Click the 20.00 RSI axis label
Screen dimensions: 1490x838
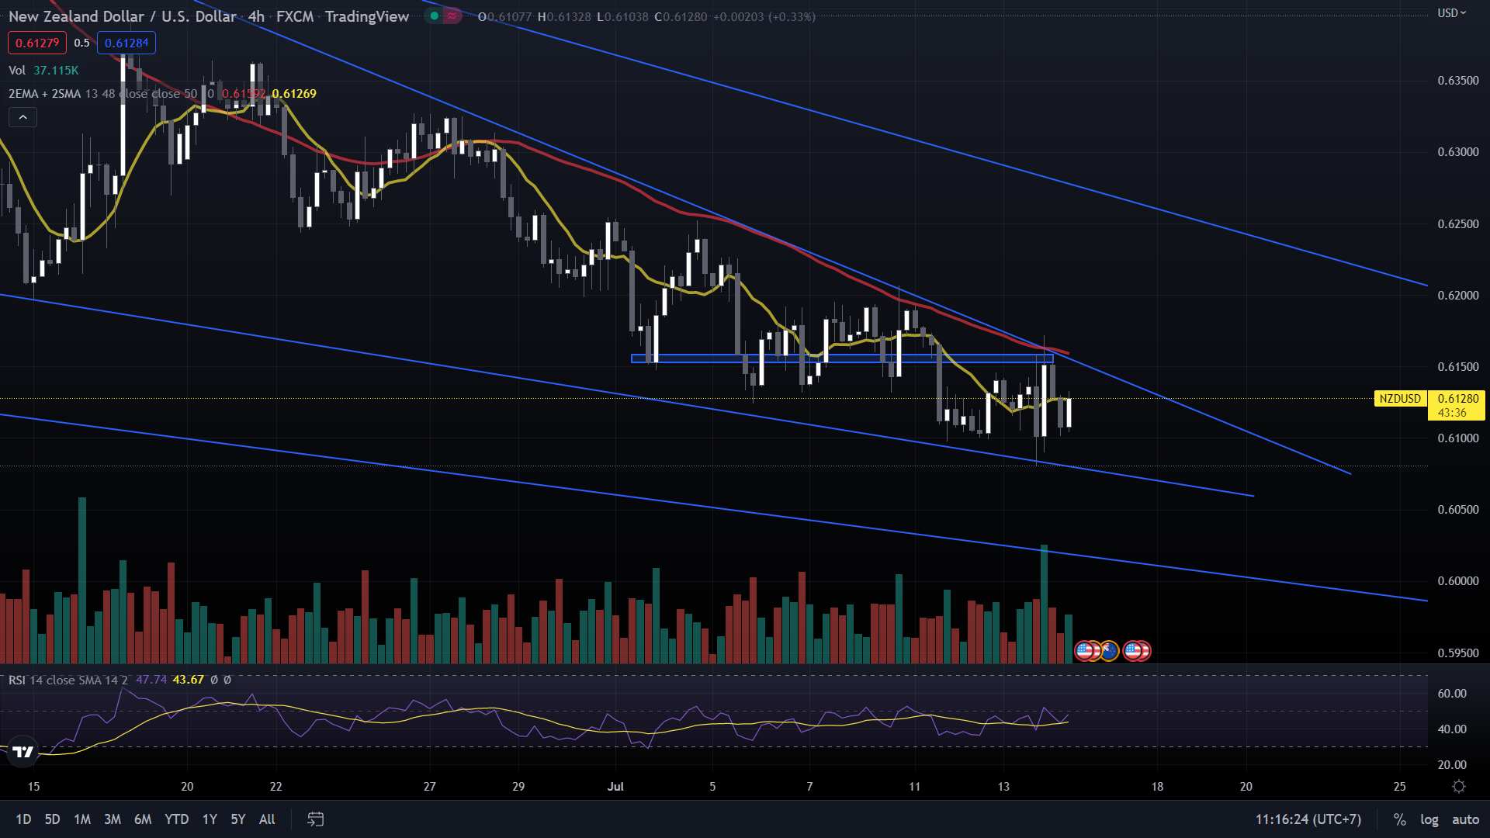tap(1452, 765)
